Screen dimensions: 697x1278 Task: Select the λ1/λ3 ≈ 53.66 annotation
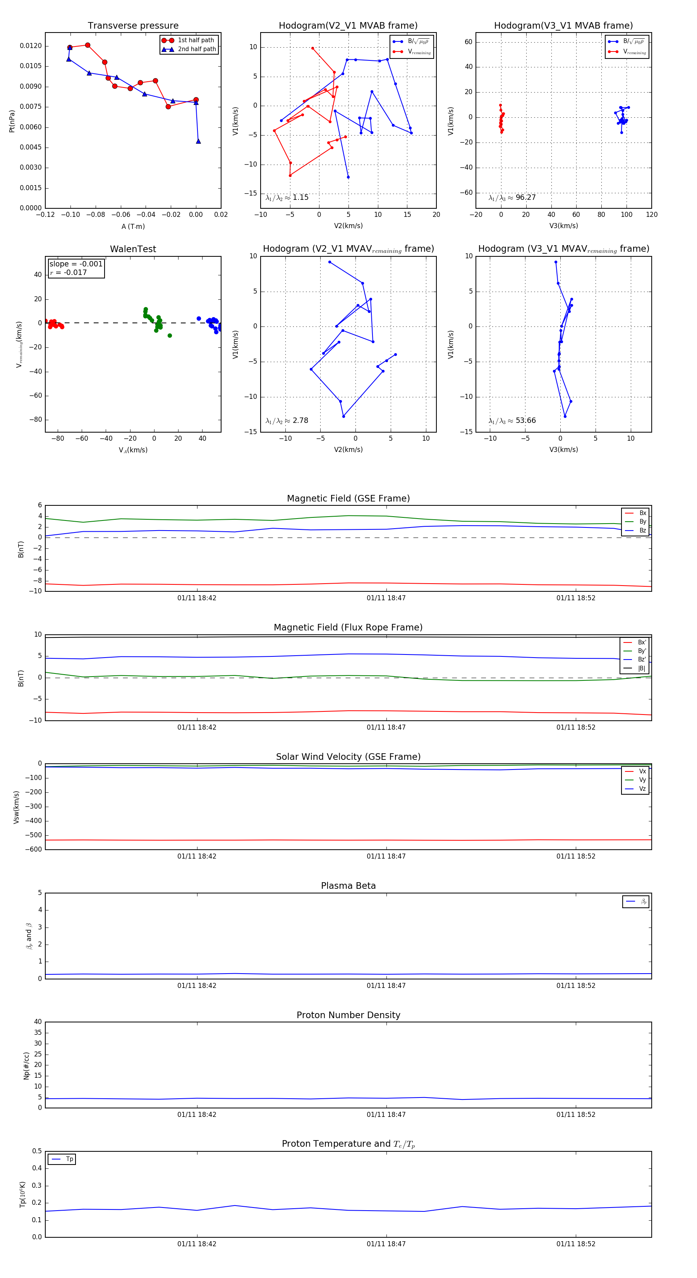512,421
